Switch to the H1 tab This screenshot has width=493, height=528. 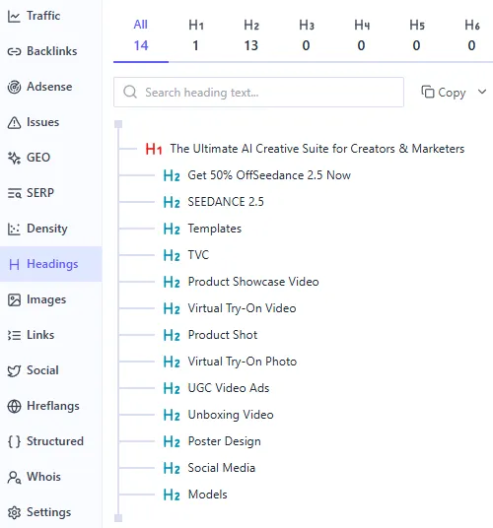pos(196,35)
